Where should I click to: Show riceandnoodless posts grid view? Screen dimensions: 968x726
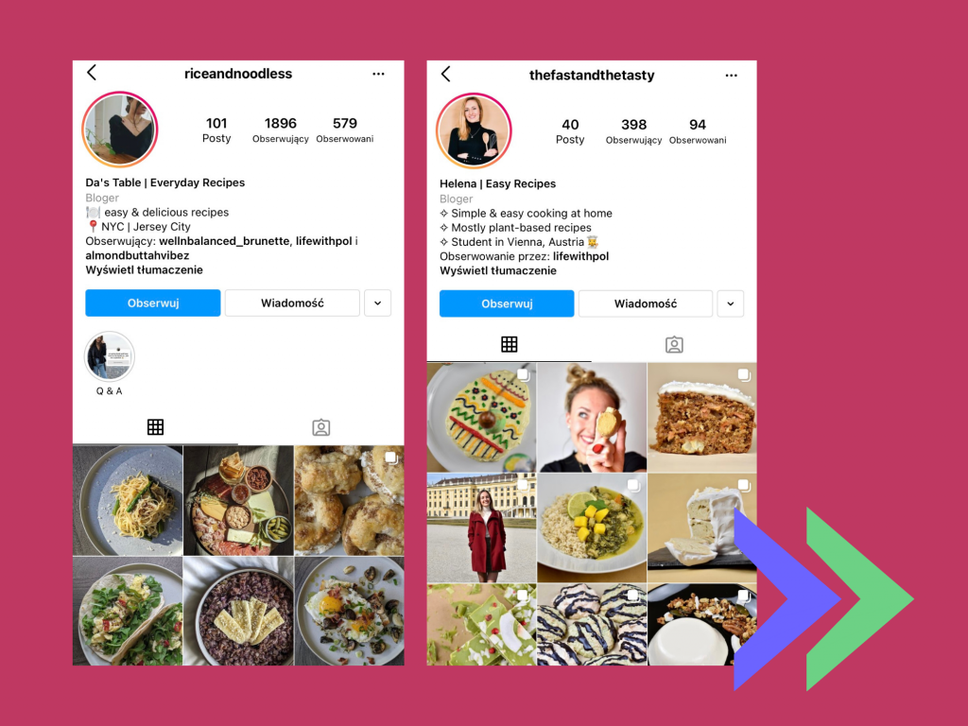click(156, 427)
